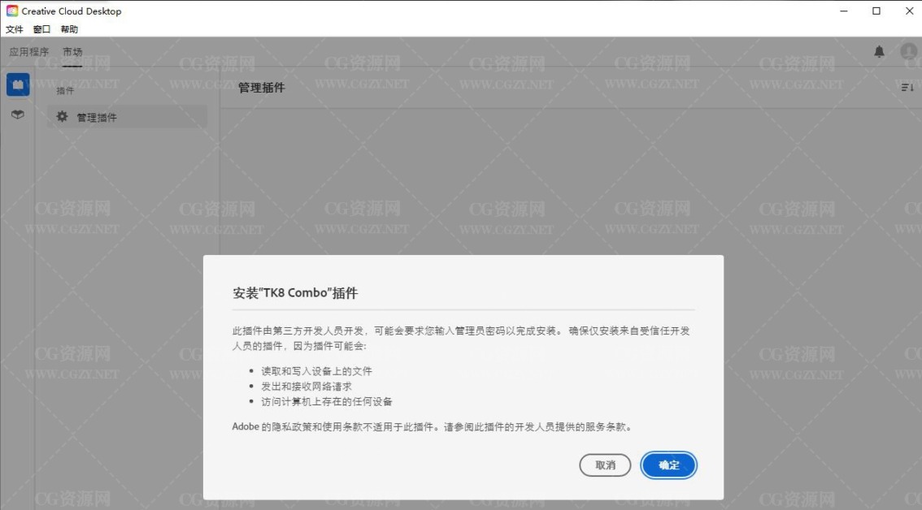The height and width of the screenshot is (510, 922).
Task: Click the 发出和接收网络请求 bullet text
Action: coord(307,387)
